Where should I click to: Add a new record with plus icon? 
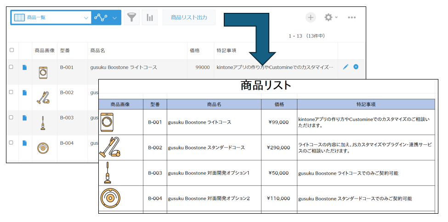click(x=311, y=17)
